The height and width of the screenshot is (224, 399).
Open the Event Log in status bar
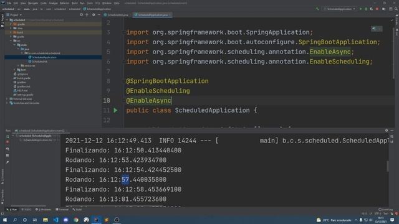[x=386, y=210]
